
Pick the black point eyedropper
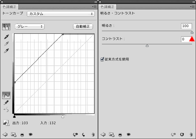[x=6, y=37]
